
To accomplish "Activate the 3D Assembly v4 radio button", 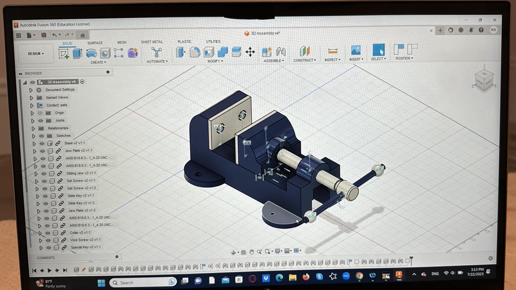I will 82,82.
